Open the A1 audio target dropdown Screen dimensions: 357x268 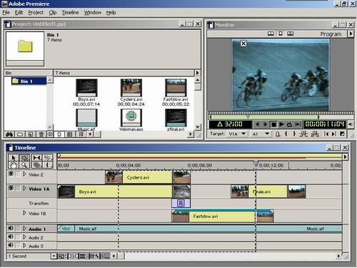[267, 134]
